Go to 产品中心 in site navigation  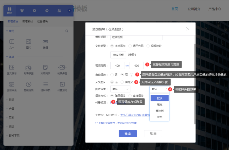click(215, 9)
